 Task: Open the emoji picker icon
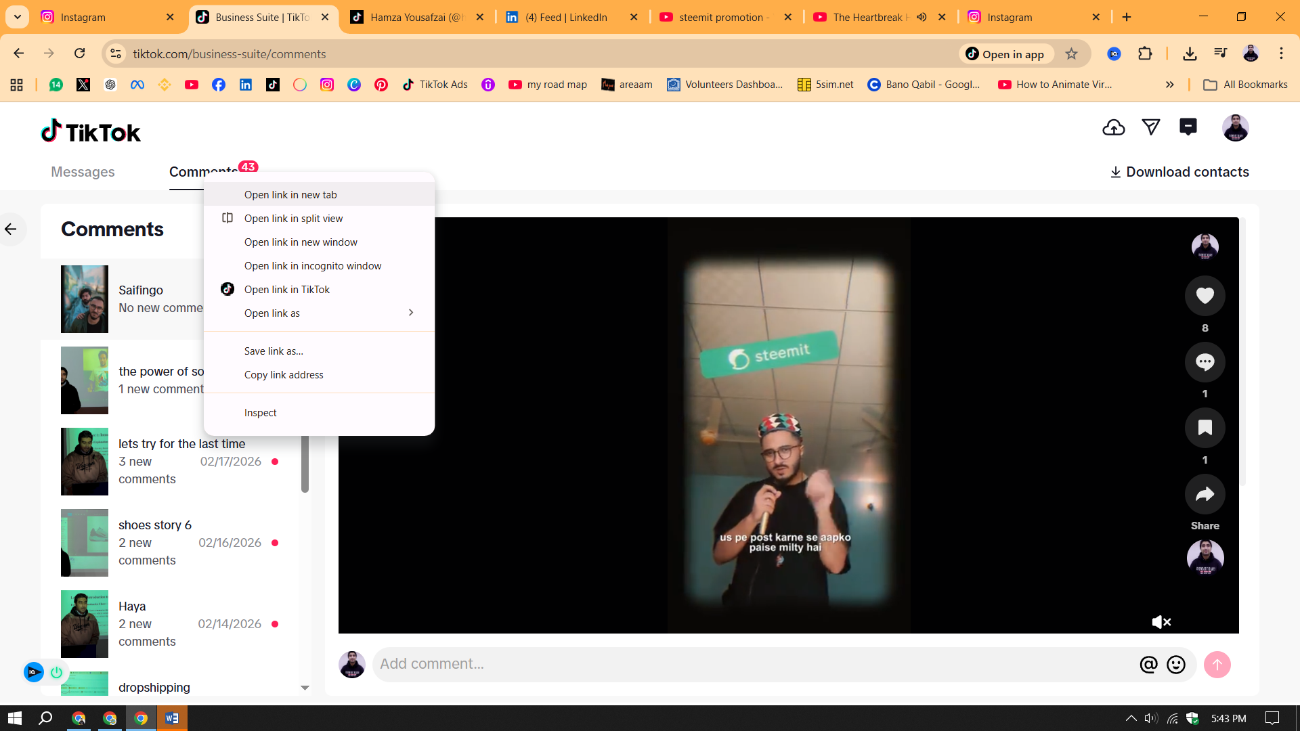1176,665
